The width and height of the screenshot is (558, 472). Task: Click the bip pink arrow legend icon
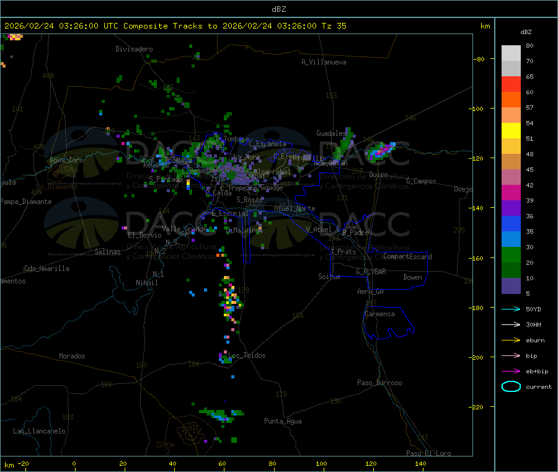click(x=511, y=355)
